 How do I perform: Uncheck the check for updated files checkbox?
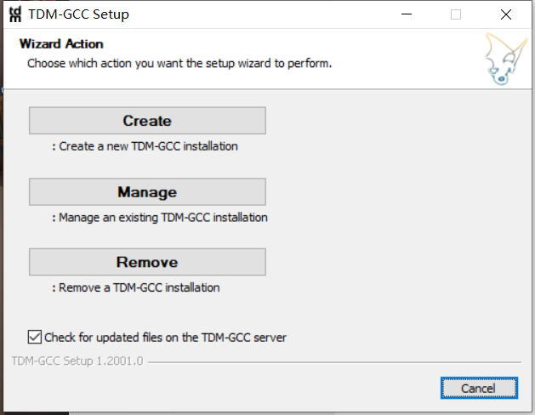tap(35, 337)
